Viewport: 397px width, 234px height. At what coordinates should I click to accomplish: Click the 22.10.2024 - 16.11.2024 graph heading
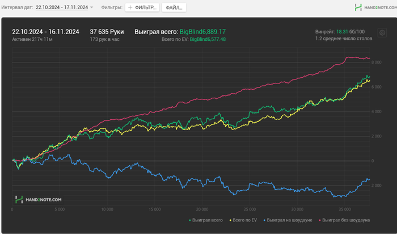45,32
